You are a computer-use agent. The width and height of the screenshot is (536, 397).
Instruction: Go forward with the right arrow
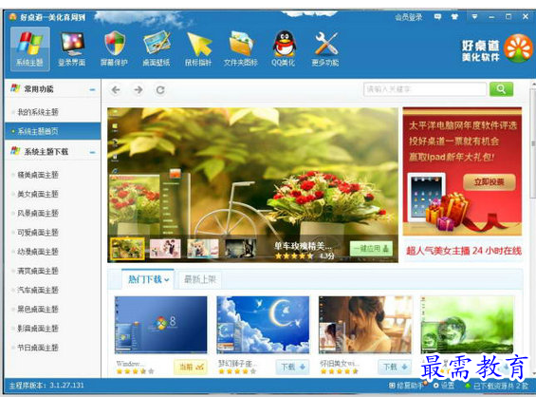point(139,90)
